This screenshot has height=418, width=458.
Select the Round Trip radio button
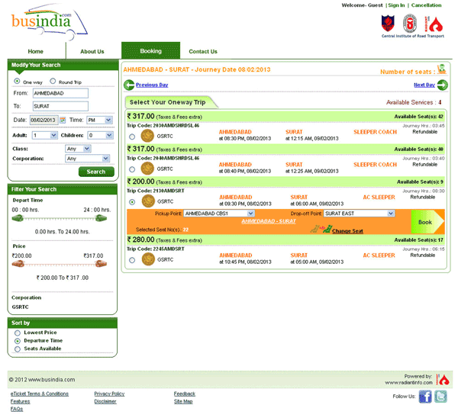point(53,81)
